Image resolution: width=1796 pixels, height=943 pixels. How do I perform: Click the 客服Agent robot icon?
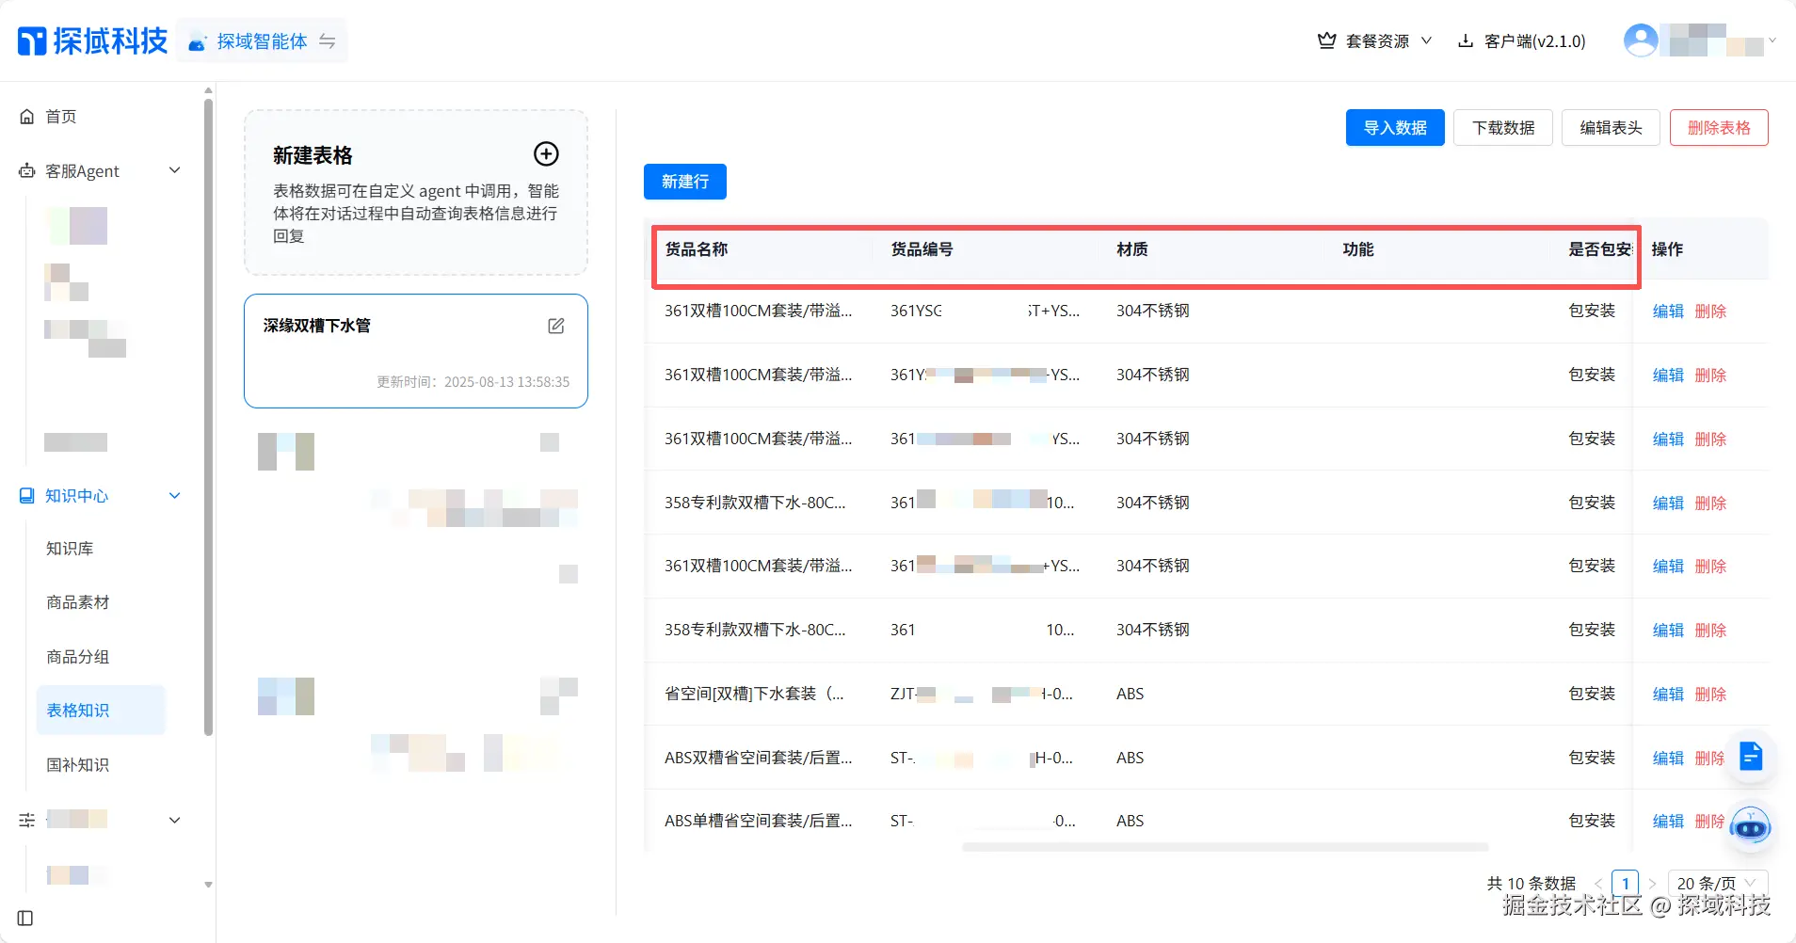click(27, 171)
